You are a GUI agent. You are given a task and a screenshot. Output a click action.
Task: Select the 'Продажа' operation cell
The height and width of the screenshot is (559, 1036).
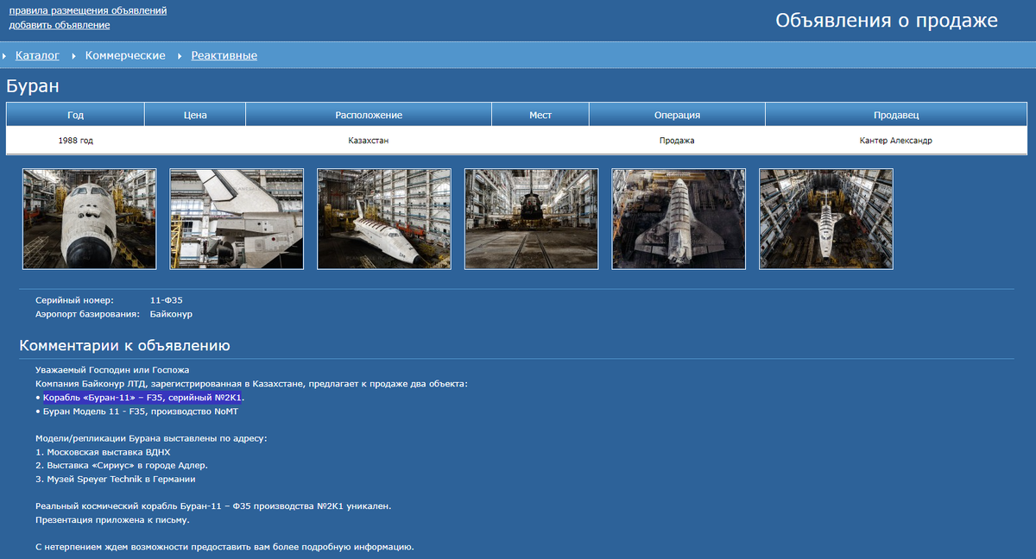point(677,140)
